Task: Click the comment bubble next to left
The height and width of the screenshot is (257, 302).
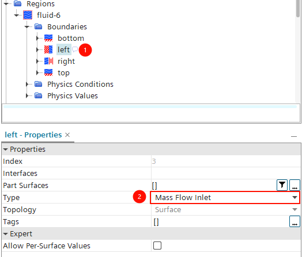Action: (75, 49)
